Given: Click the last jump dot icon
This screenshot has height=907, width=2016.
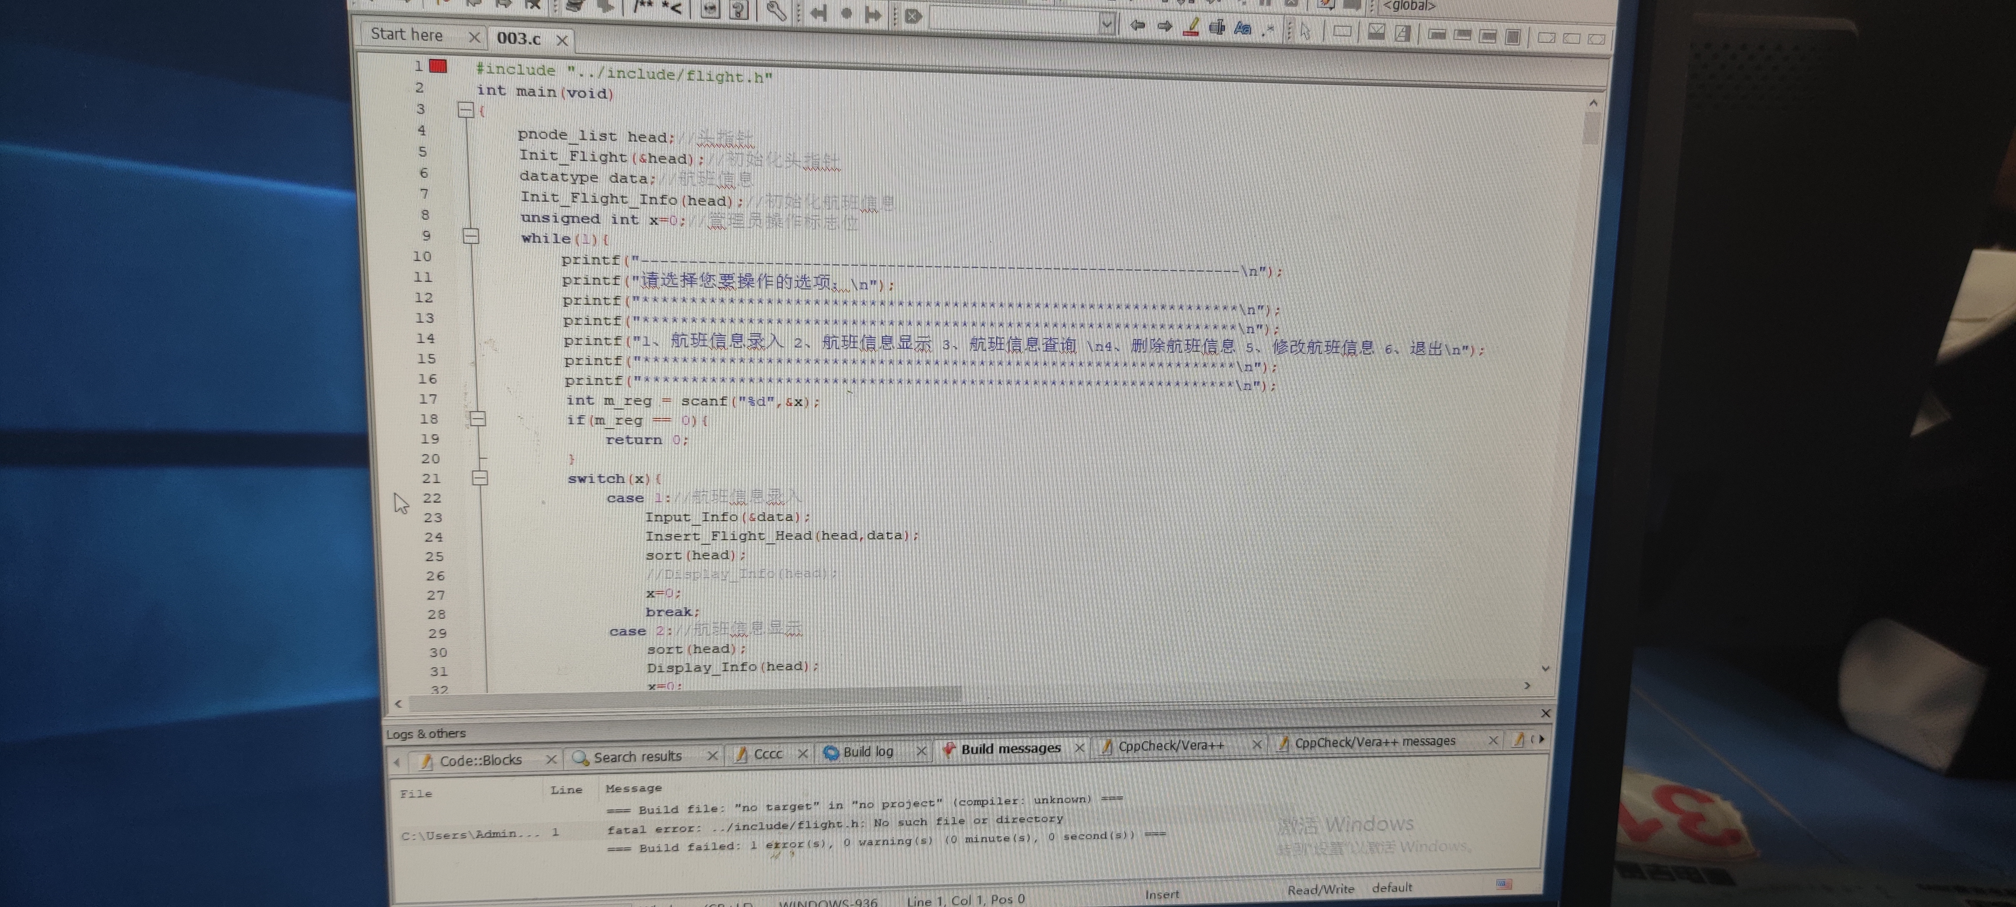Looking at the screenshot, I should click(x=846, y=14).
